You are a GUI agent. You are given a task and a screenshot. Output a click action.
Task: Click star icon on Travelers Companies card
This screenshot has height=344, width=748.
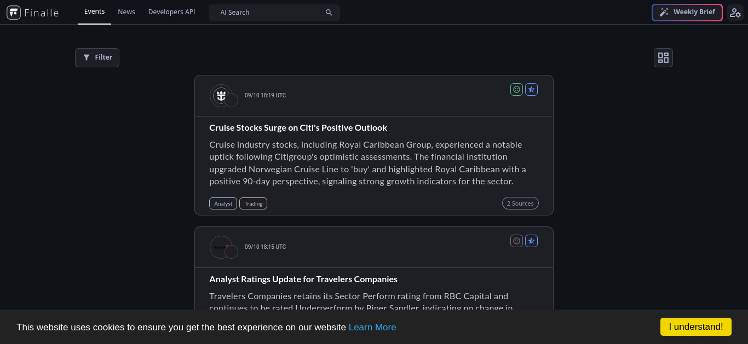coord(531,241)
